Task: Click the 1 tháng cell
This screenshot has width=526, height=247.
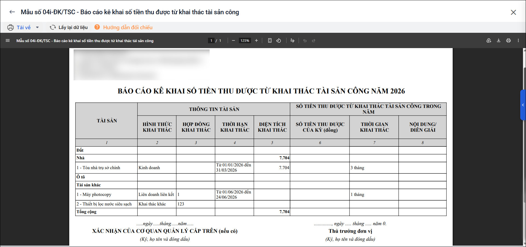Action: pos(374,195)
